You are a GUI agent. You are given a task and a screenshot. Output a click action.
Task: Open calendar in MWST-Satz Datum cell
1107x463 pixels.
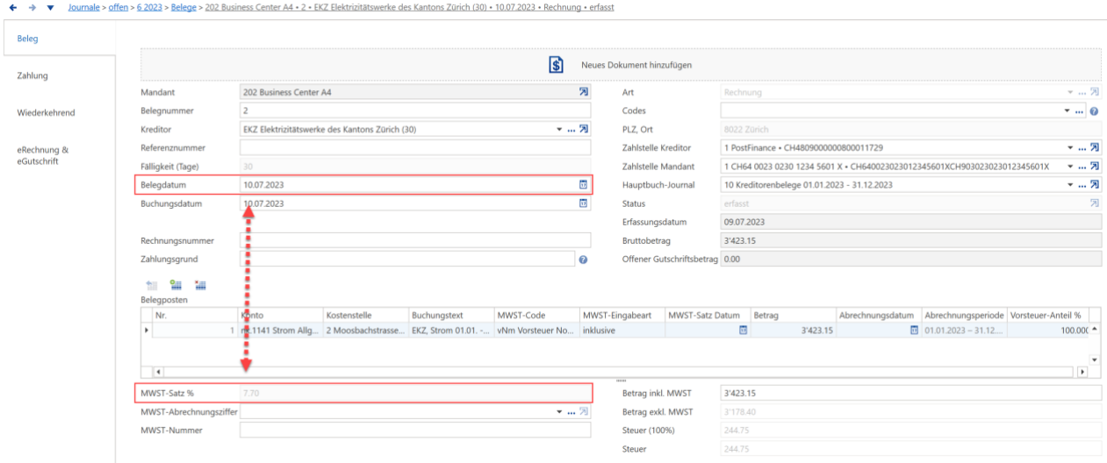(x=743, y=330)
